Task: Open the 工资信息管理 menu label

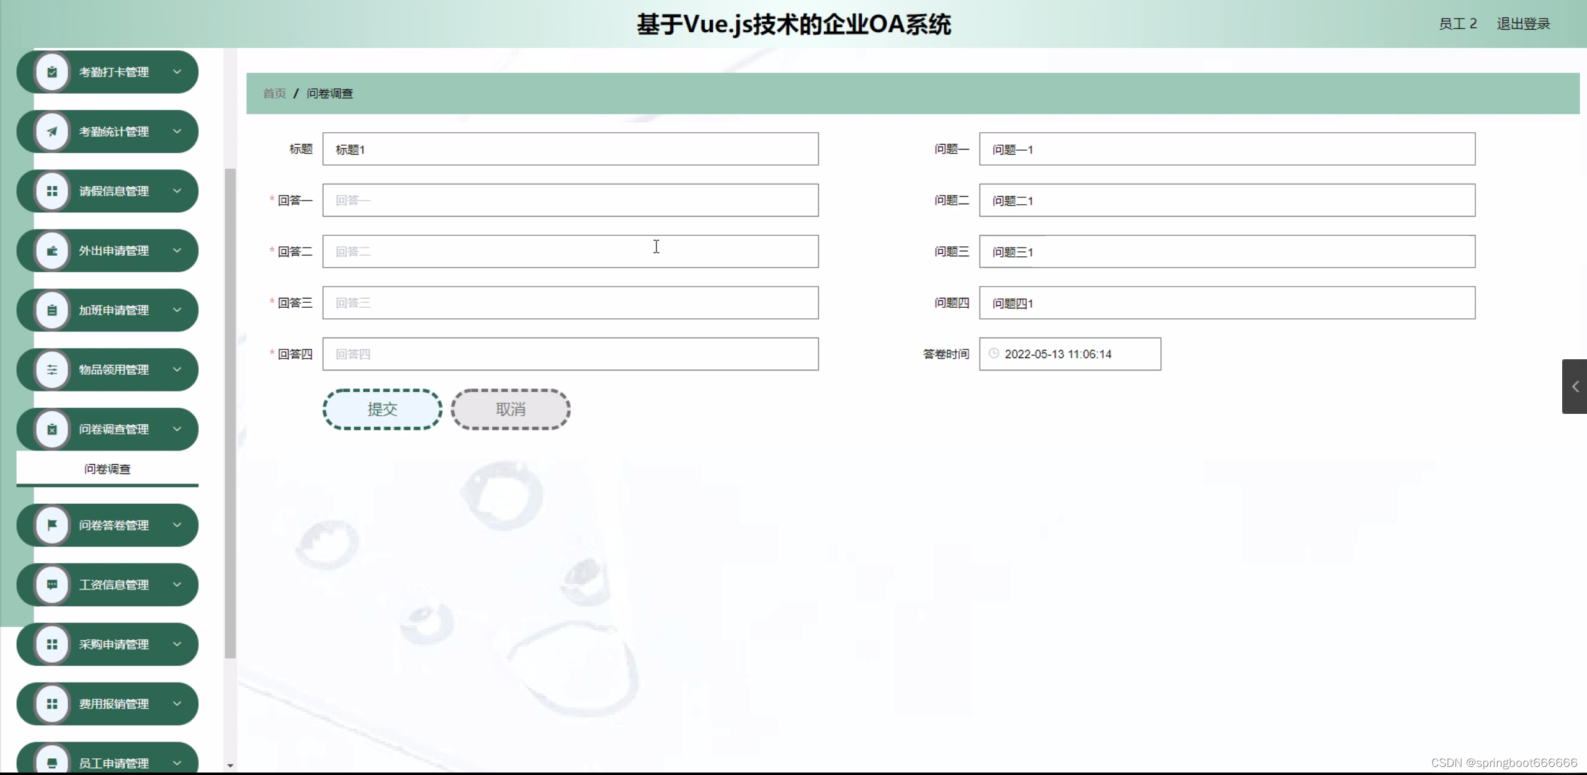Action: coord(114,585)
